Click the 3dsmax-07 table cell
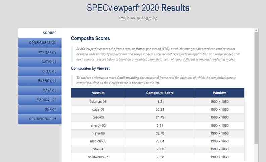 pyautogui.click(x=98, y=102)
